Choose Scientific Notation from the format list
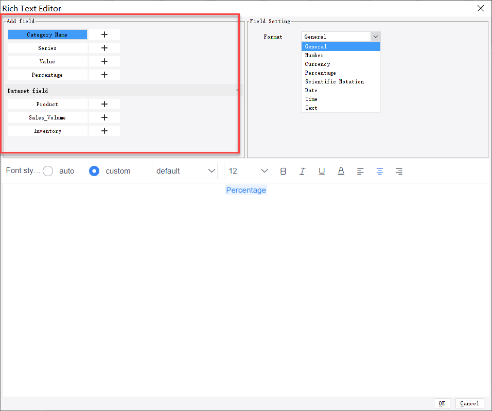This screenshot has width=492, height=411. click(x=334, y=81)
